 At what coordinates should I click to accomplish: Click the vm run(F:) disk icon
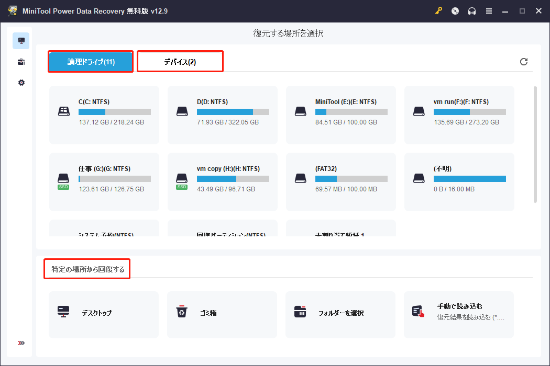click(419, 112)
